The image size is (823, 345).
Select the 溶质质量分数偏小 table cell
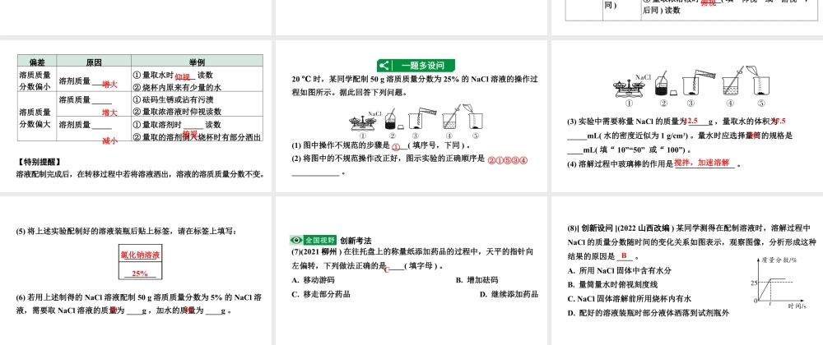[x=37, y=80]
